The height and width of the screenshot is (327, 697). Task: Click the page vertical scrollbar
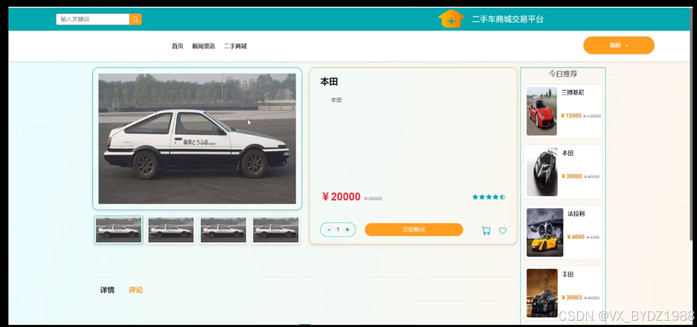tap(690, 123)
